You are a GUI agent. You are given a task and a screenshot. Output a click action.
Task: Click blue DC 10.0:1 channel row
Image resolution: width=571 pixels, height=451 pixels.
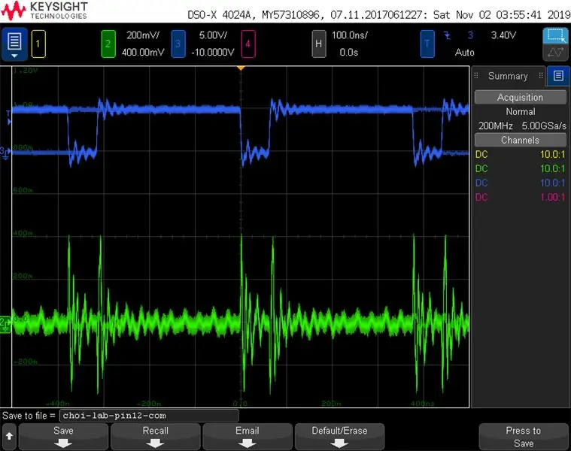(521, 183)
